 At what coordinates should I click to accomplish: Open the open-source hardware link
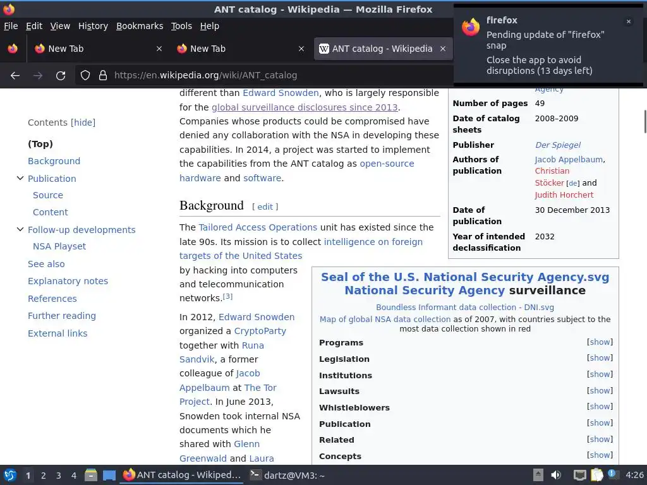(x=297, y=171)
